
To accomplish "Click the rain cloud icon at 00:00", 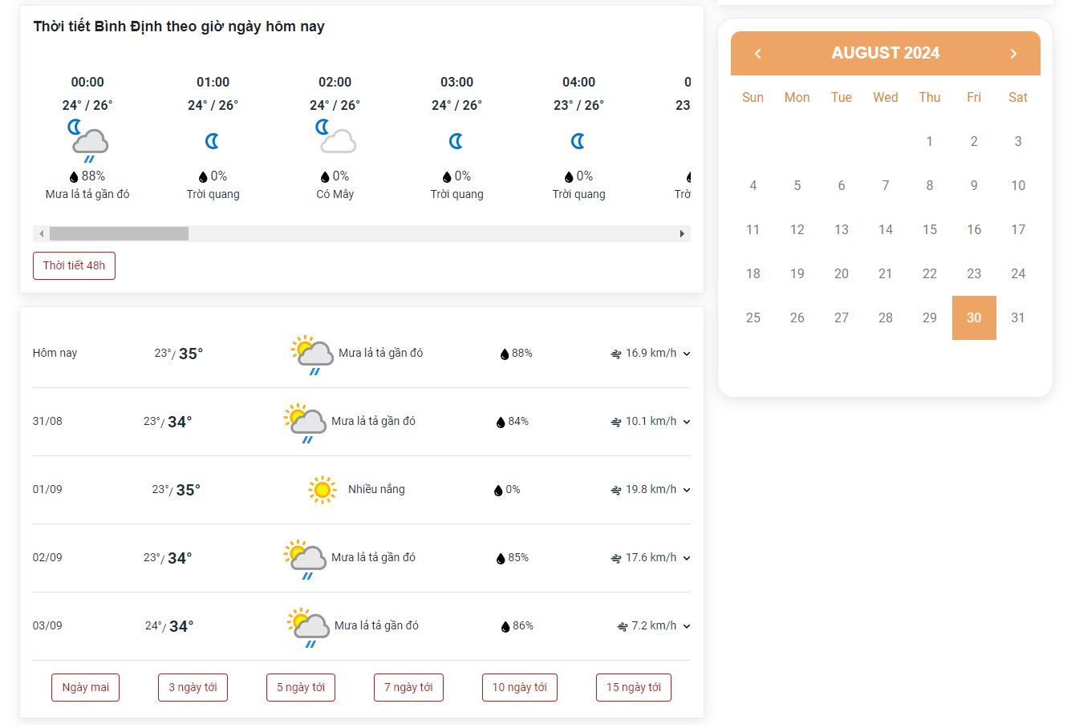I will coord(88,141).
